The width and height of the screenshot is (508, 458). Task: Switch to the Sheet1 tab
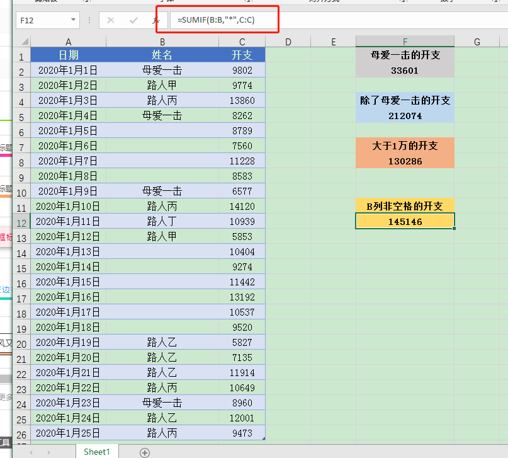[x=97, y=452]
